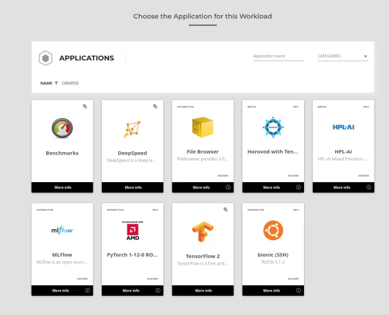
Task: Choose the HPL-AI logo
Action: click(344, 127)
